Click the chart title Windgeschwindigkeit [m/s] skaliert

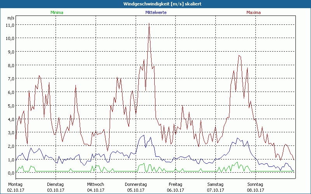pyautogui.click(x=155, y=4)
